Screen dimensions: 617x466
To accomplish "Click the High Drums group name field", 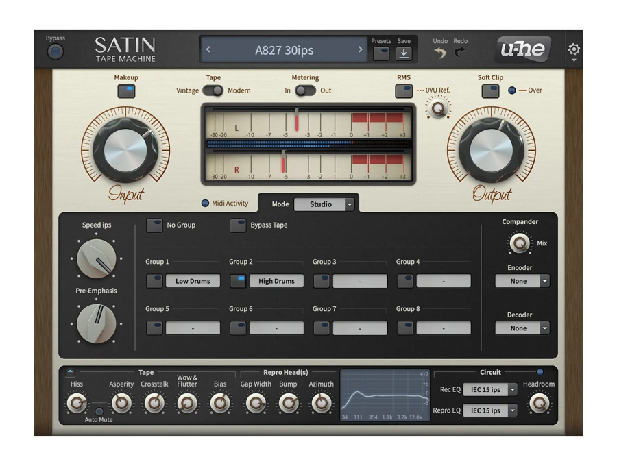I will coord(276,281).
